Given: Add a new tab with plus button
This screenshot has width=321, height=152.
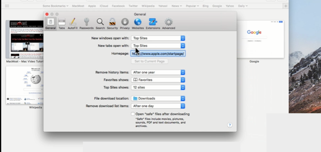Looking at the screenshot, I should coord(286,6).
